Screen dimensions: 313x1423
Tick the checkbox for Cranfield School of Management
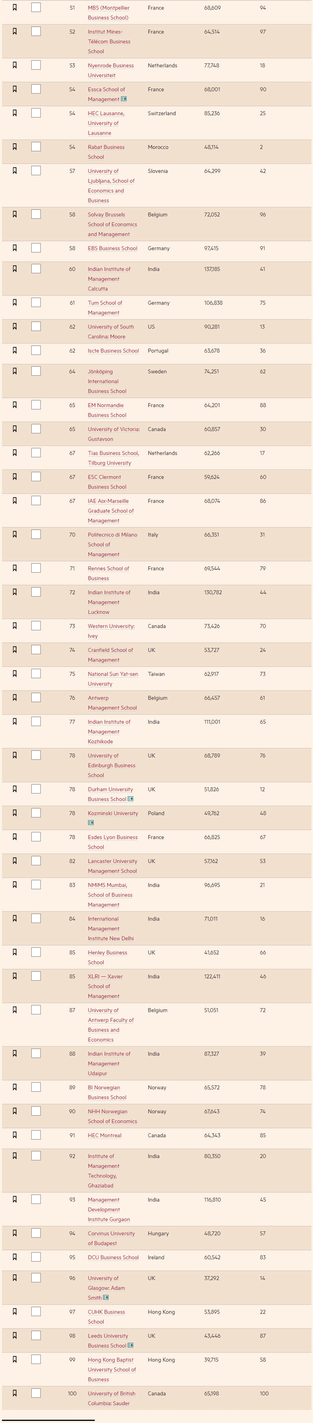click(36, 650)
